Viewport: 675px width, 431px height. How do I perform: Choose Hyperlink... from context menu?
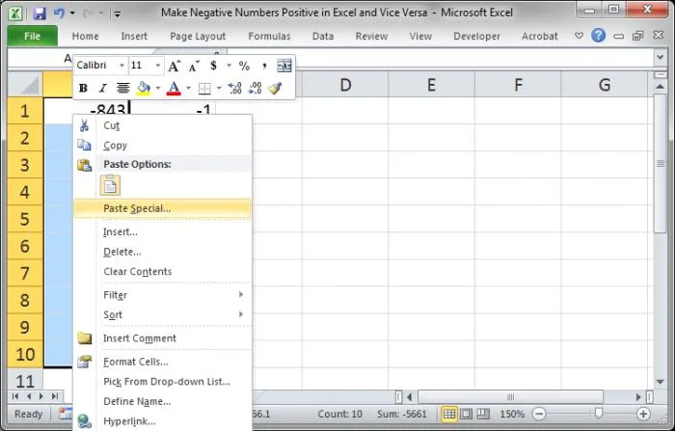coord(163,421)
